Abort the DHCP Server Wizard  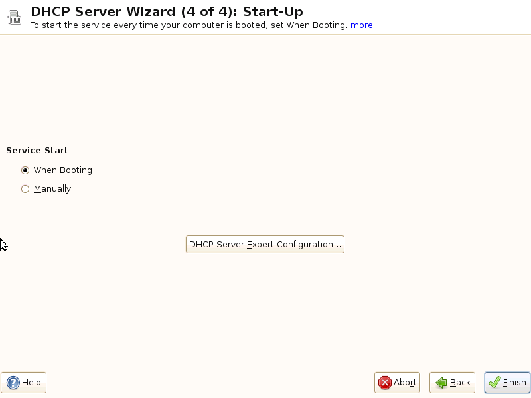397,383
